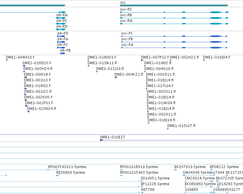Click the 487768 feature label

pos(148,190)
